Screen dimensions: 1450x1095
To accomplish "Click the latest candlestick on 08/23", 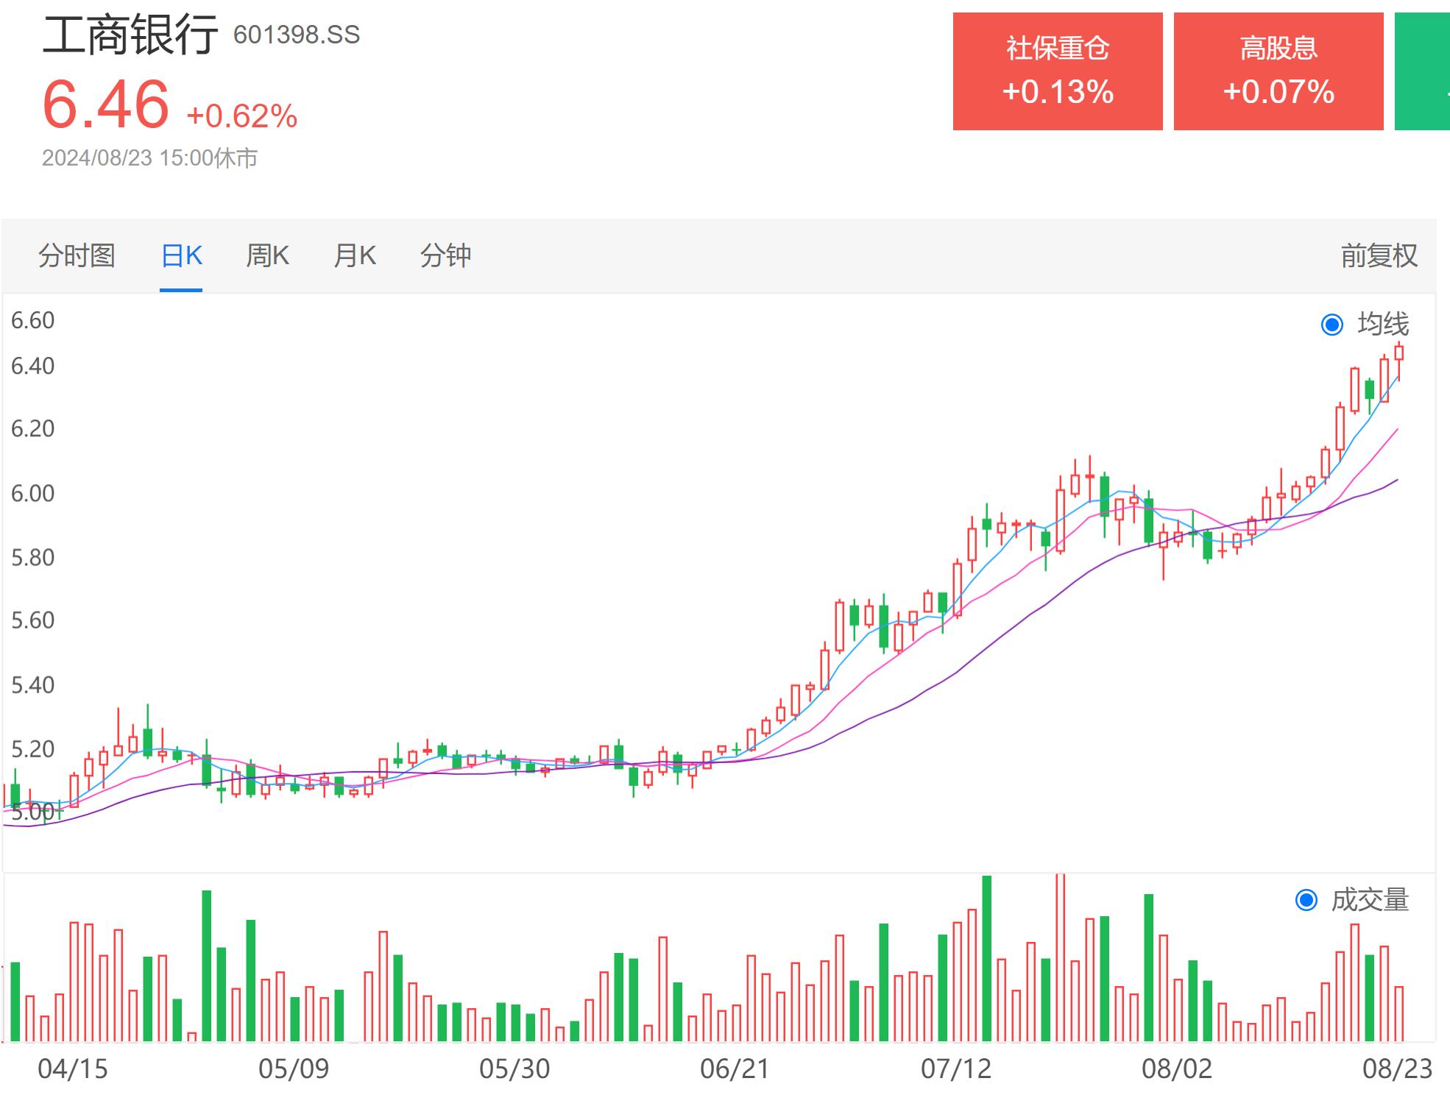I will tap(1398, 353).
